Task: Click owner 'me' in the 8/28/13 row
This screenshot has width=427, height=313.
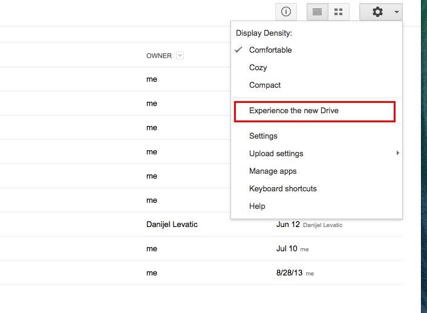Action: (152, 273)
